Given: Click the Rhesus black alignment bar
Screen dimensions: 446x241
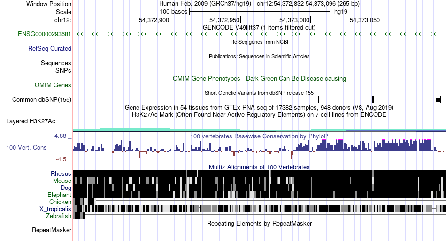Looking at the screenshot, I should click(259, 173).
